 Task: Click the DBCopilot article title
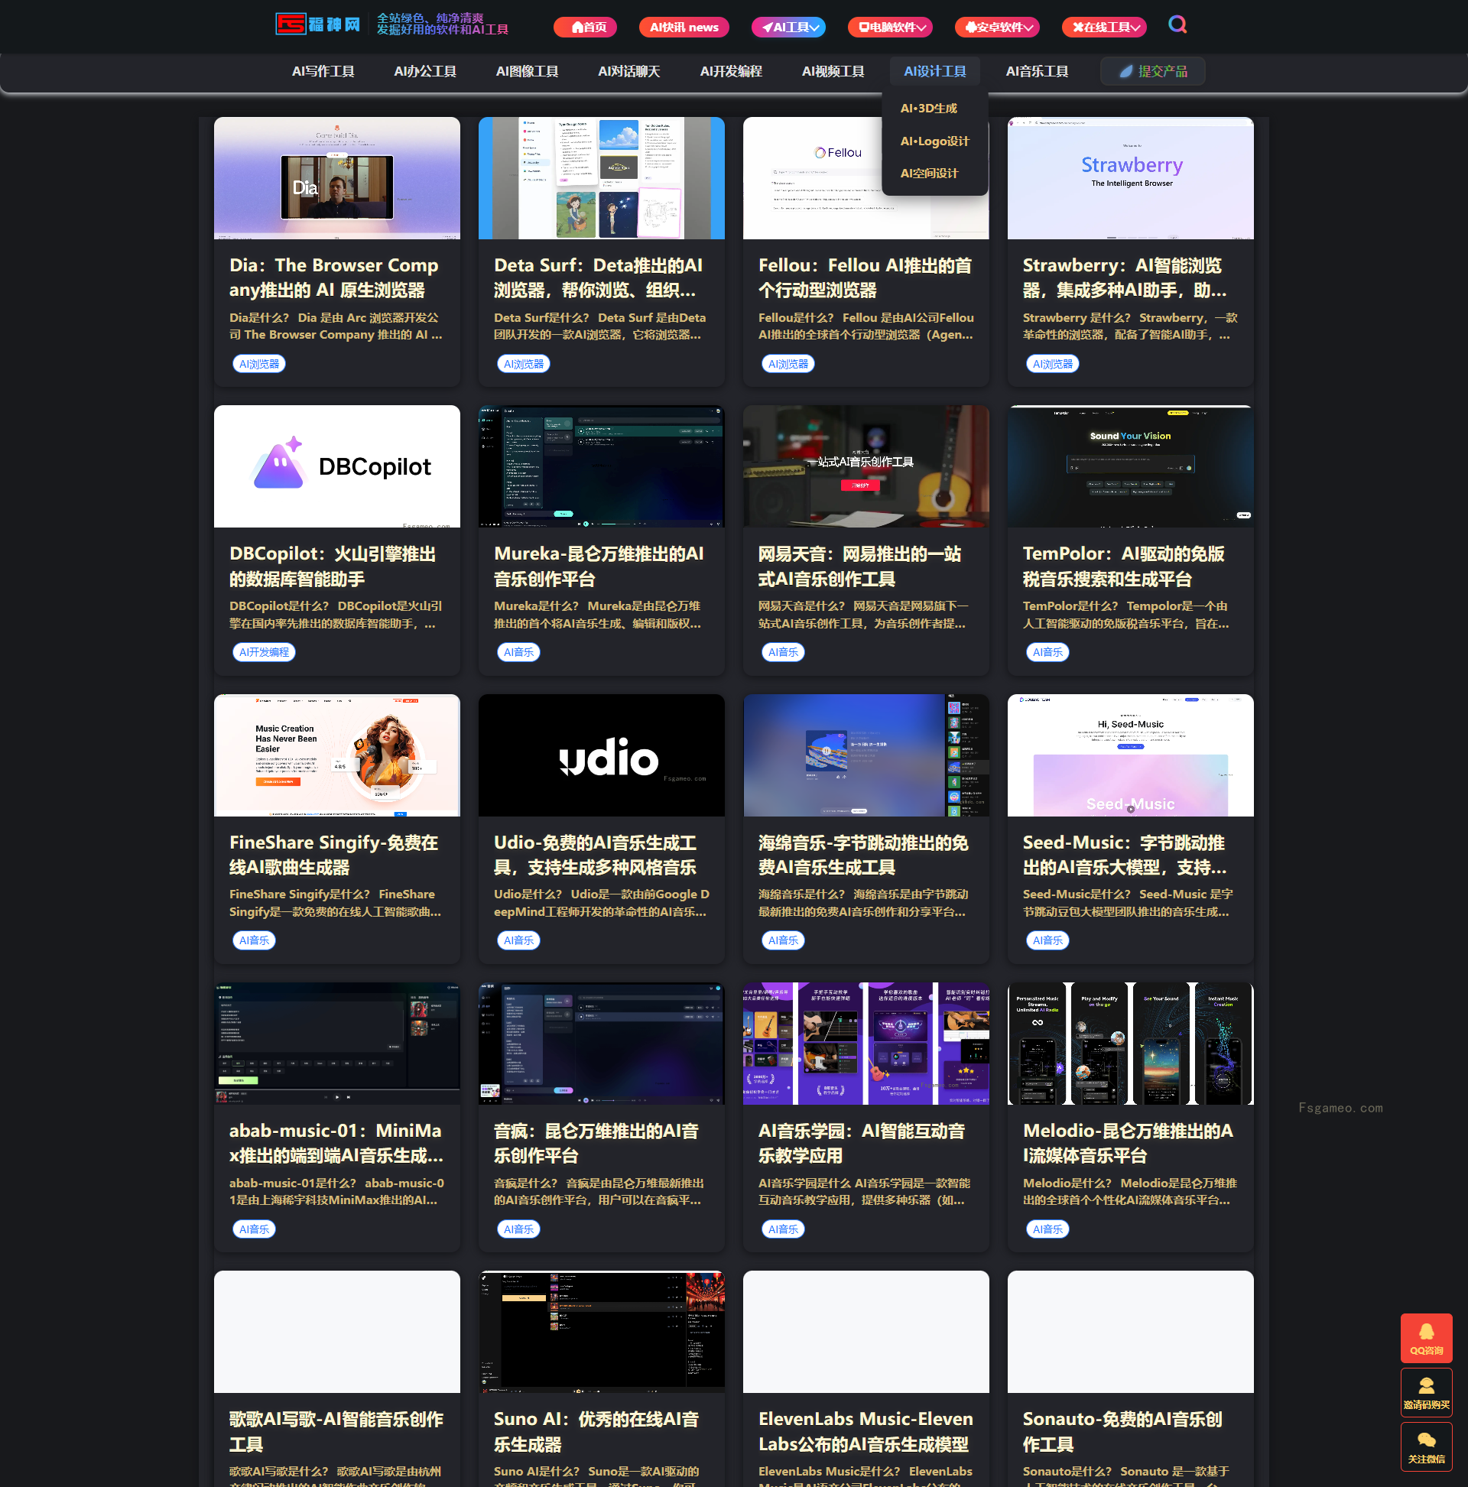tap(333, 567)
